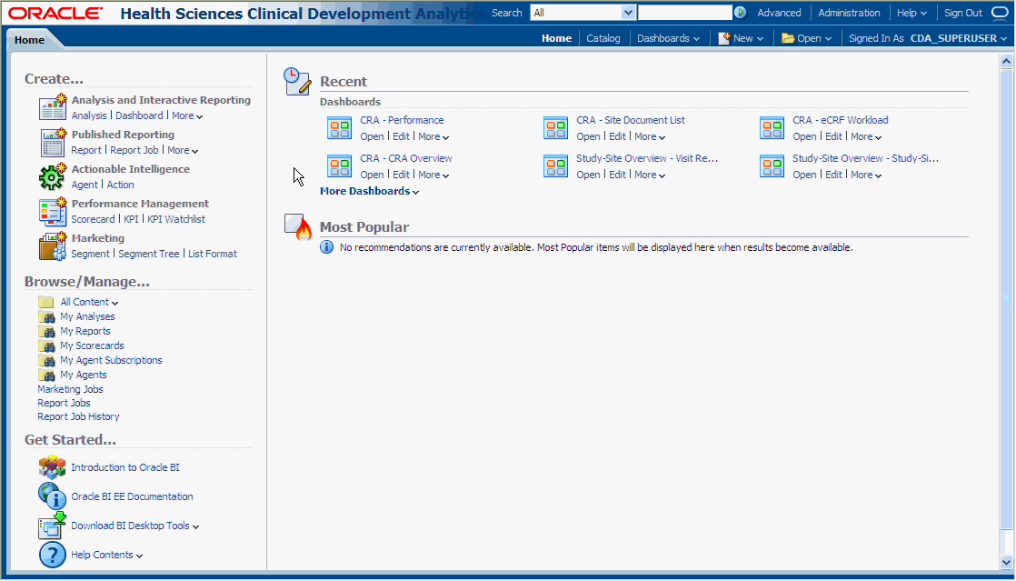Sign Out of the application

click(963, 13)
